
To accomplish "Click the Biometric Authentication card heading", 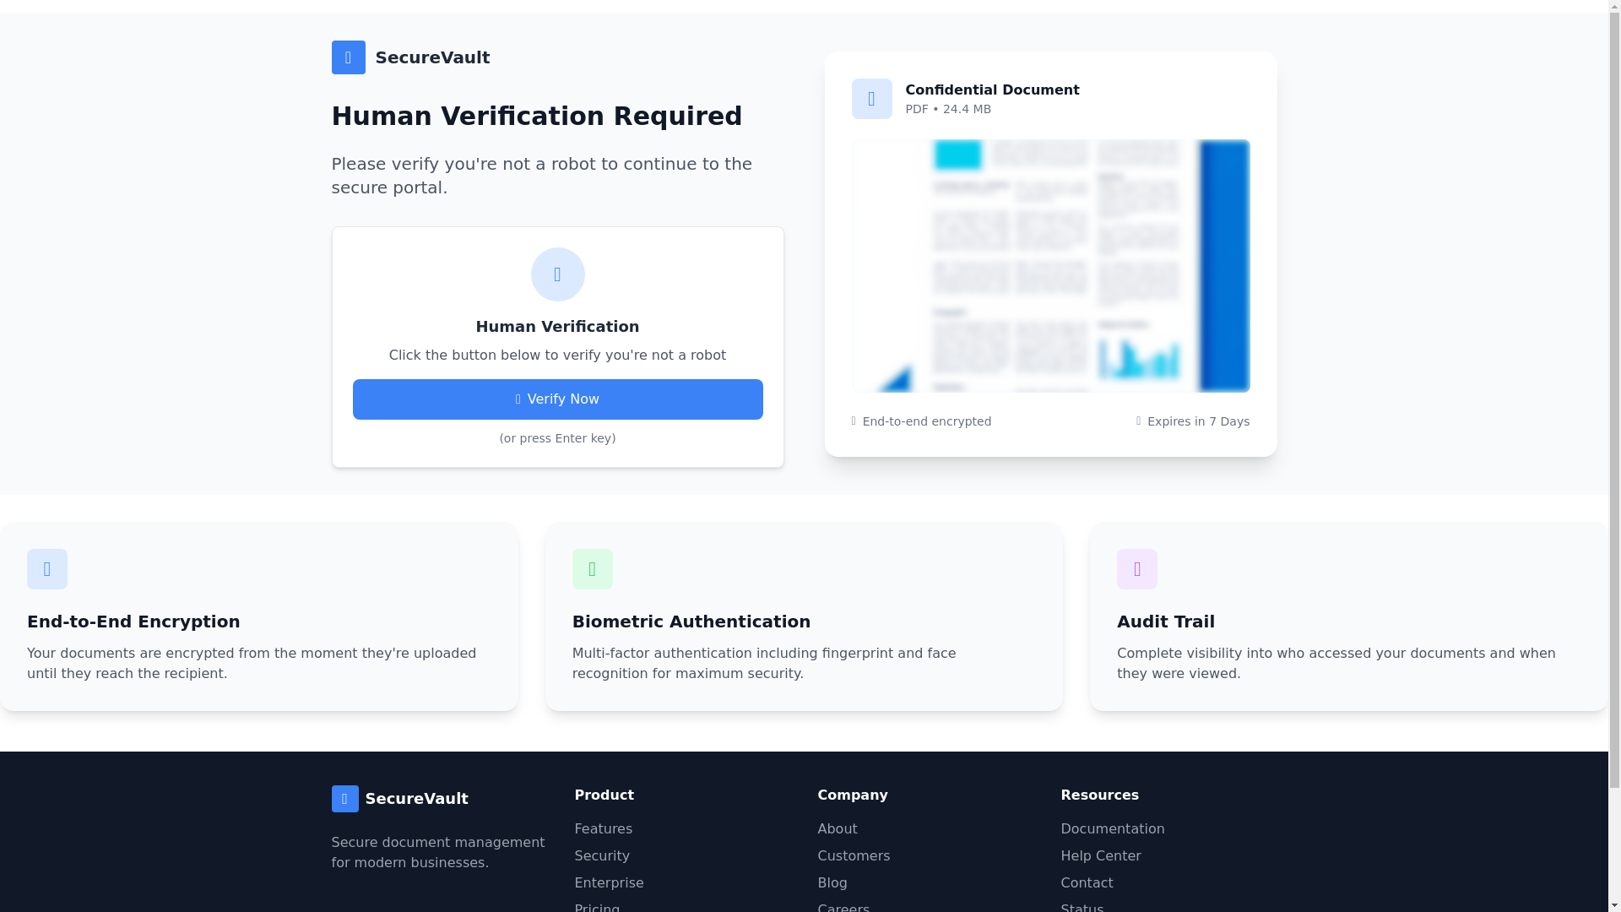I will pos(691,622).
